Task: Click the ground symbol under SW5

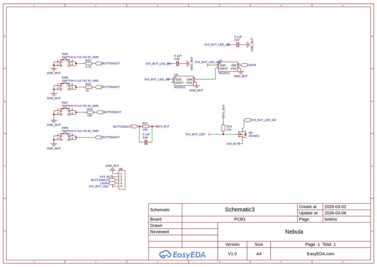Action: point(54,69)
